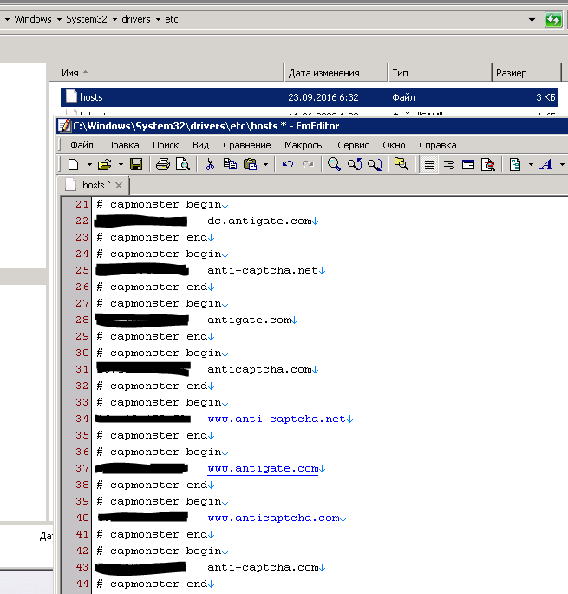The image size is (568, 594).
Task: Click the System32 segment in the address bar
Action: (87, 19)
